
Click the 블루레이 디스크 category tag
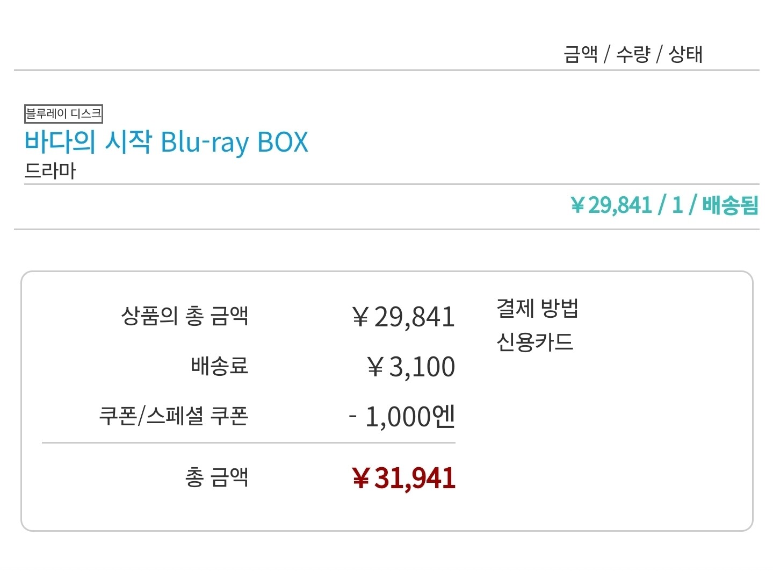[x=63, y=113]
